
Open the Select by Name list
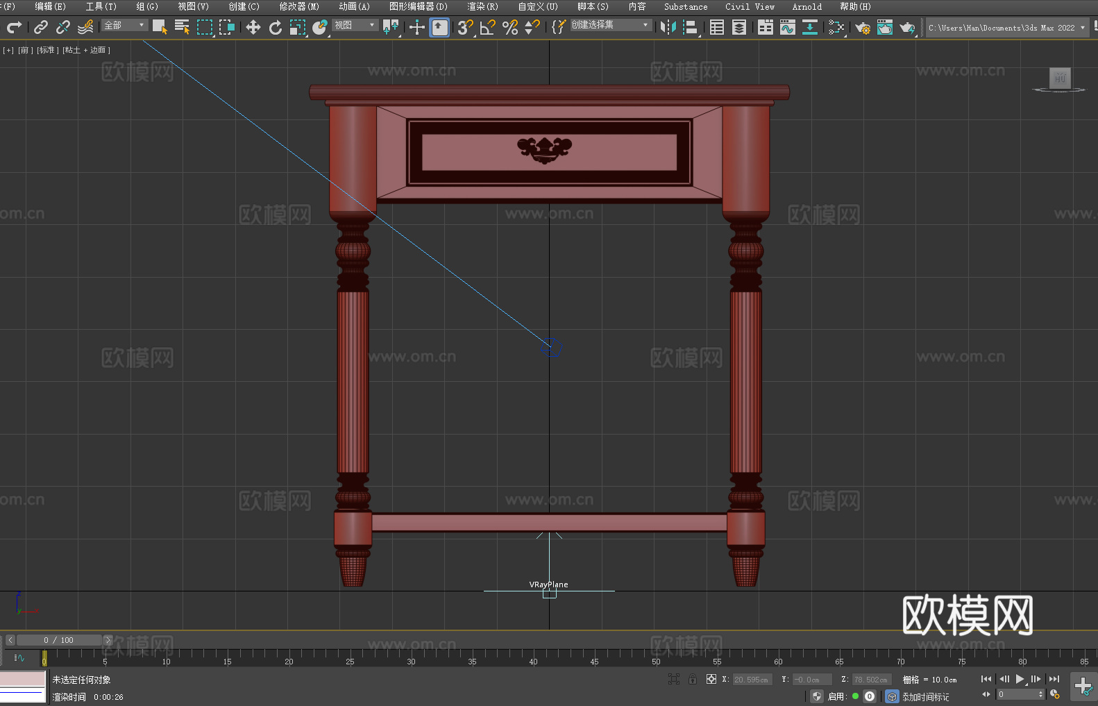(x=182, y=27)
